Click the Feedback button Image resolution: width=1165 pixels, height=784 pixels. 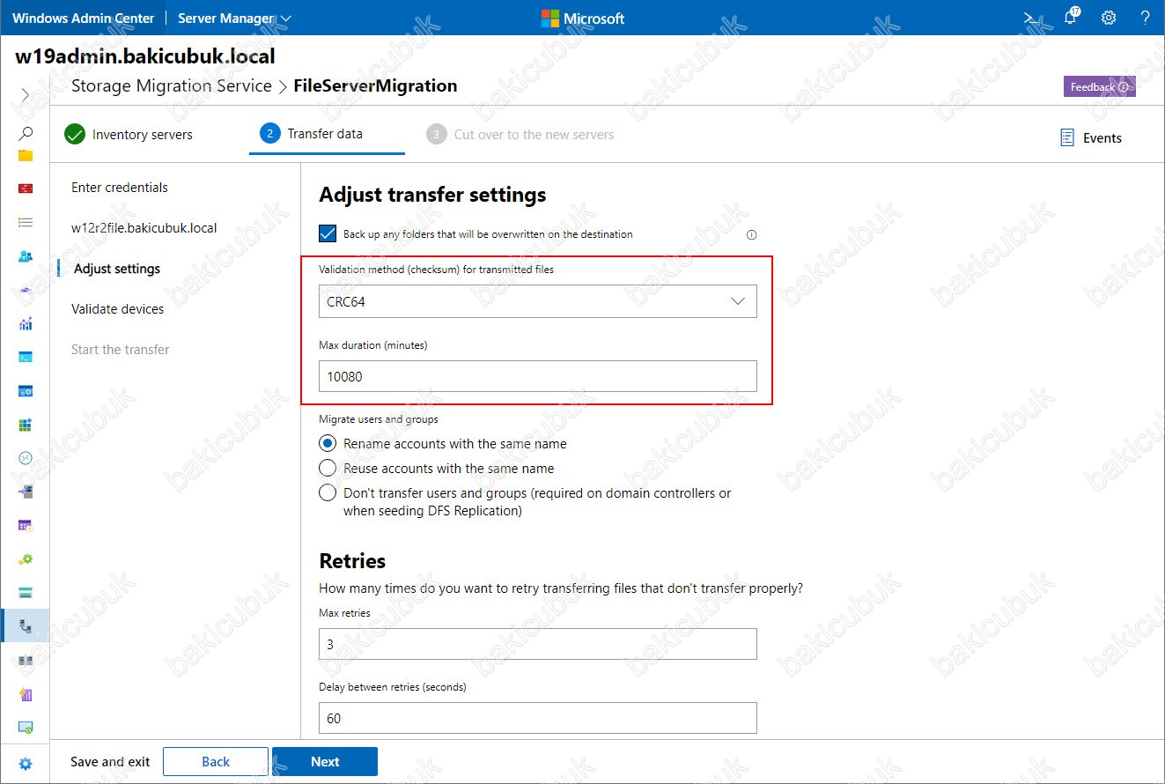(x=1099, y=86)
